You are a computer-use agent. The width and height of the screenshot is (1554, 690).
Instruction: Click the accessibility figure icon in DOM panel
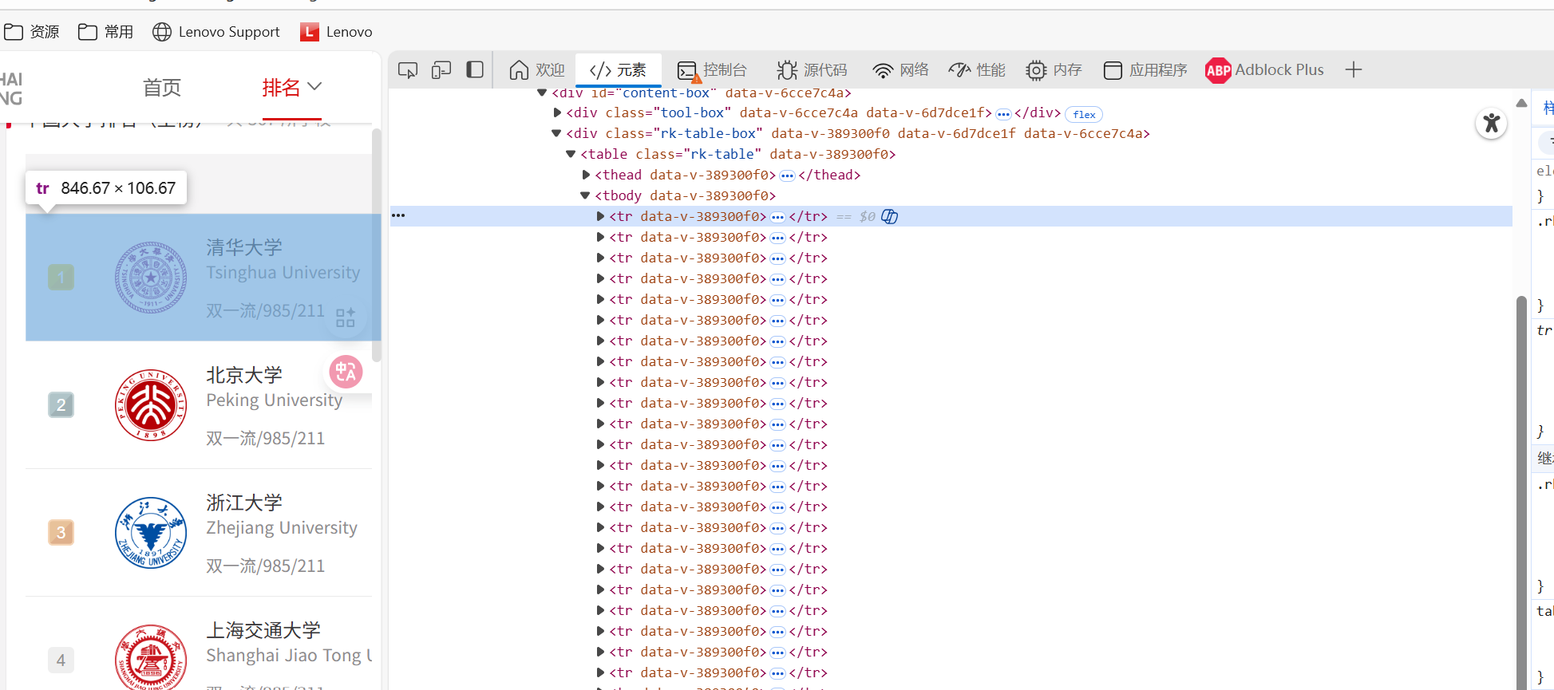tap(1491, 123)
